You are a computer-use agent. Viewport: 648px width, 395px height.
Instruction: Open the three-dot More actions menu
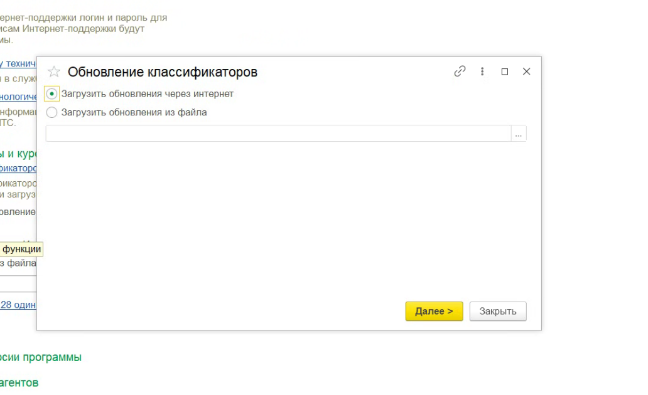pyautogui.click(x=482, y=71)
